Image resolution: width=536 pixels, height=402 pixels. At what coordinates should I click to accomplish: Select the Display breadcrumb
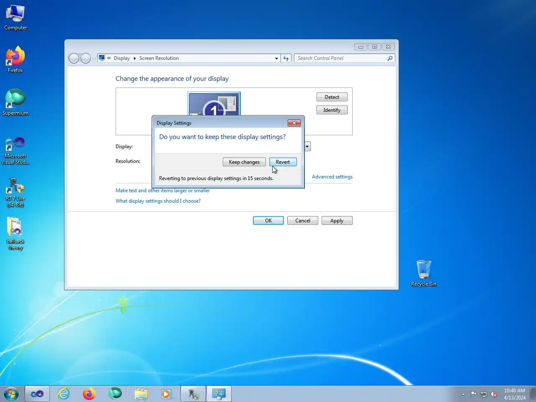point(122,58)
